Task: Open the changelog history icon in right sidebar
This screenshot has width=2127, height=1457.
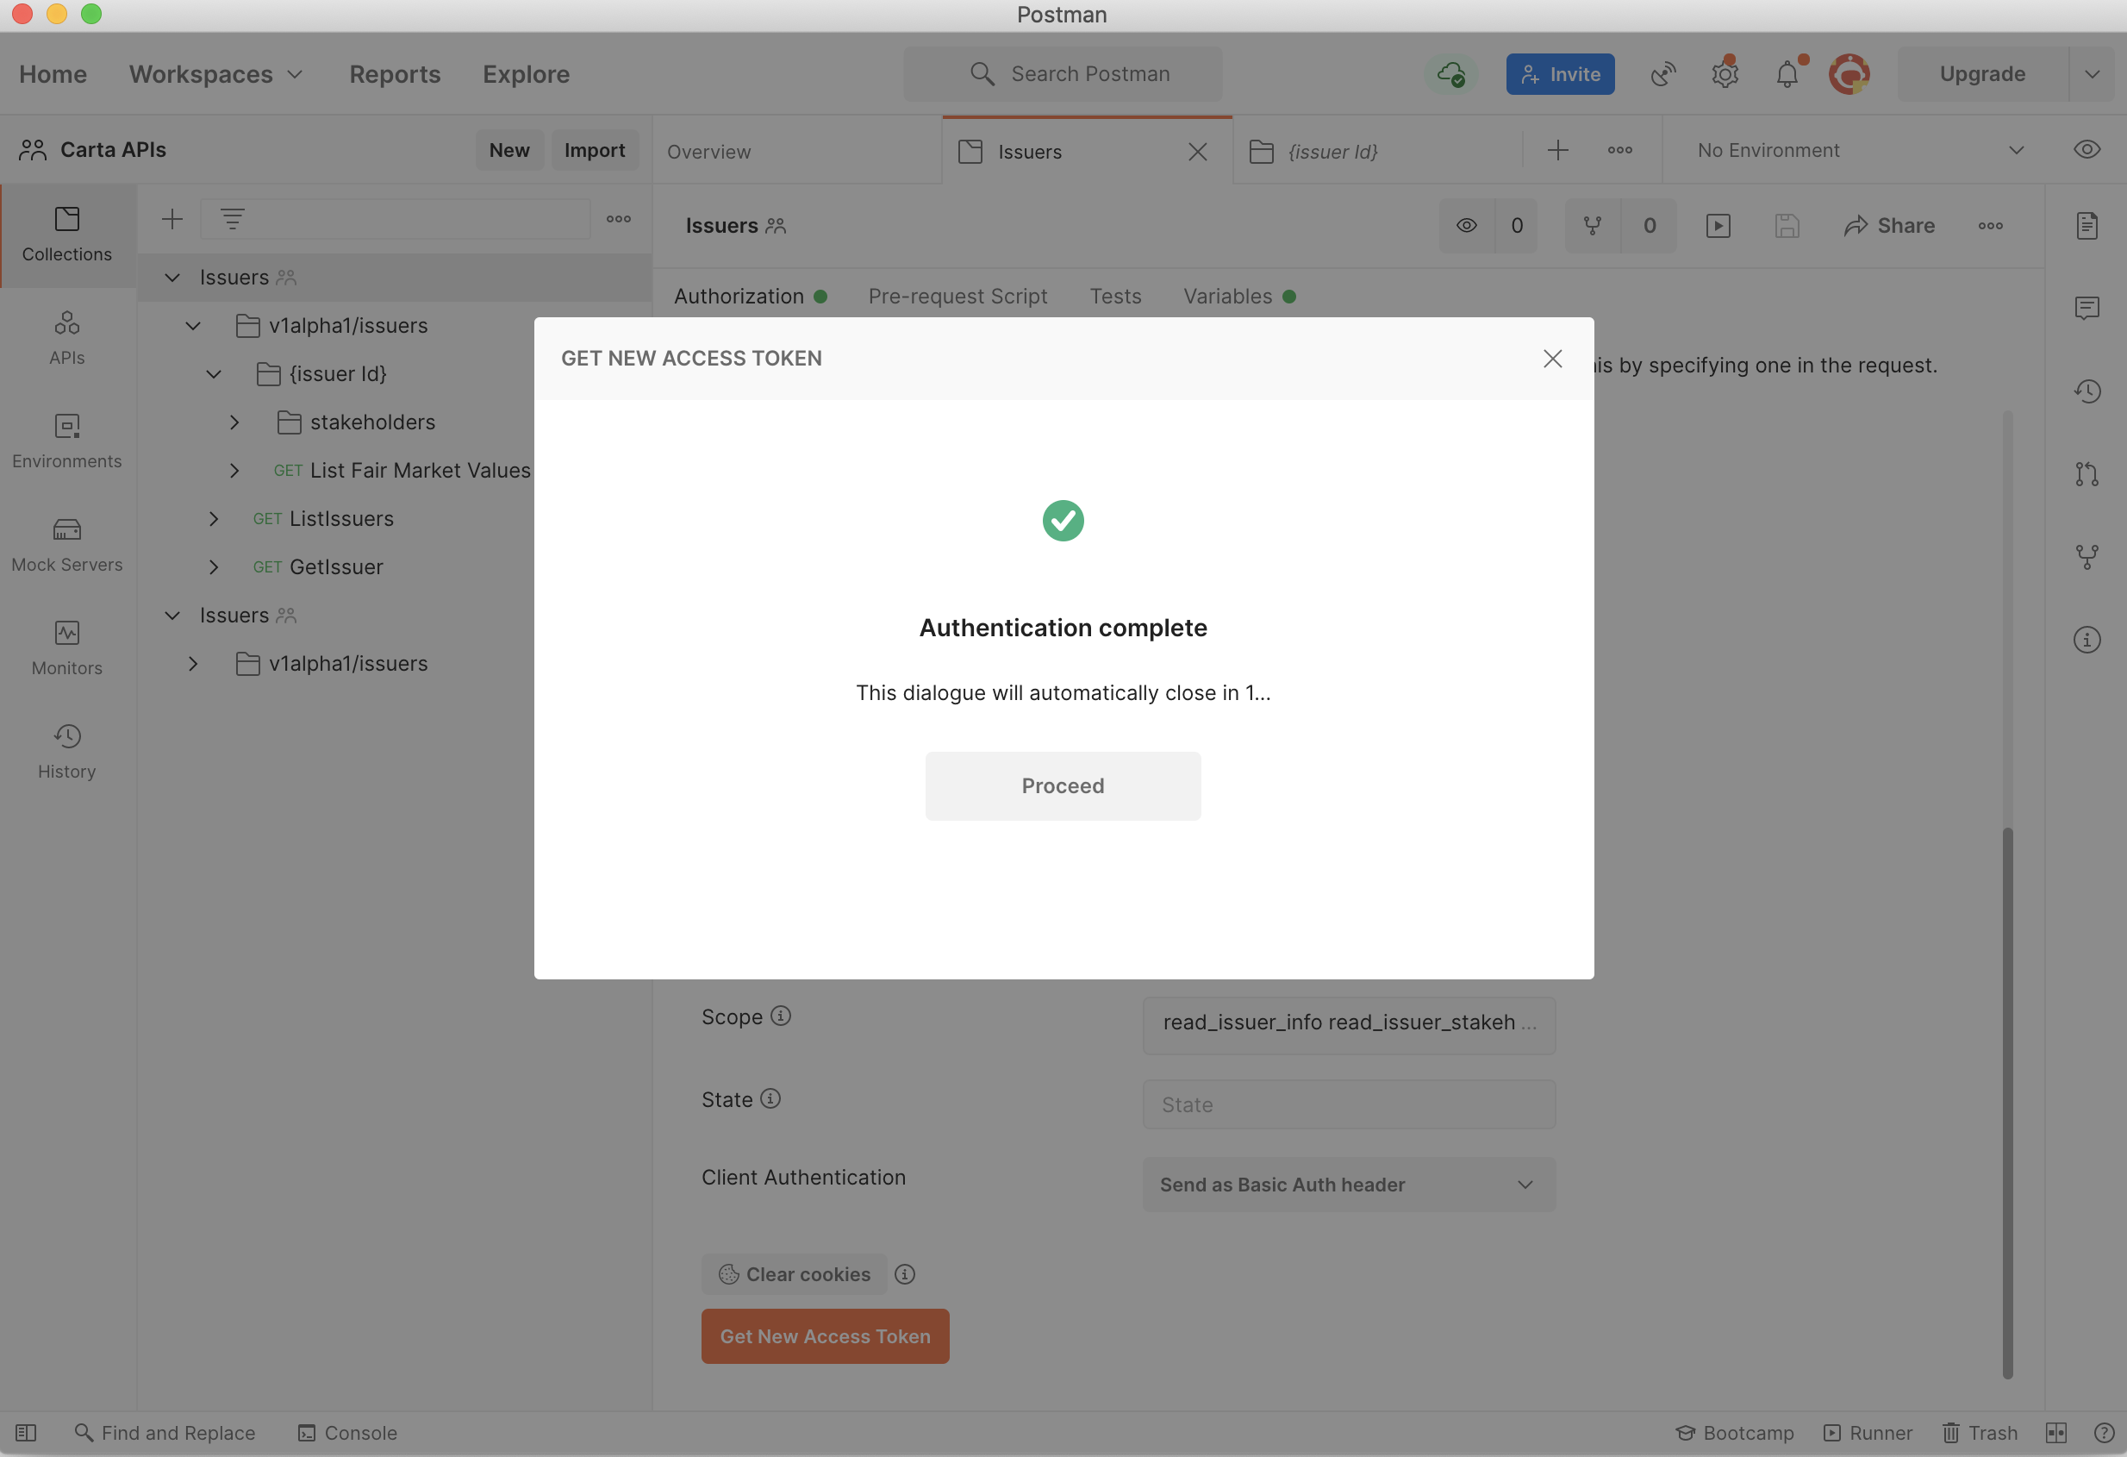Action: (x=2086, y=391)
